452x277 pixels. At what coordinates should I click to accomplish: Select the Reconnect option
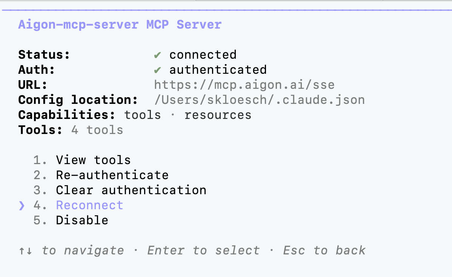[x=89, y=205]
